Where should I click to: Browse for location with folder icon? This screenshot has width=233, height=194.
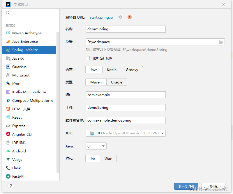click(x=221, y=42)
